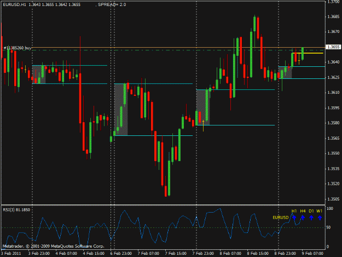This screenshot has width=342, height=257.
Task: Click the 8 Feb 23:00 time label
Action: (x=285, y=254)
